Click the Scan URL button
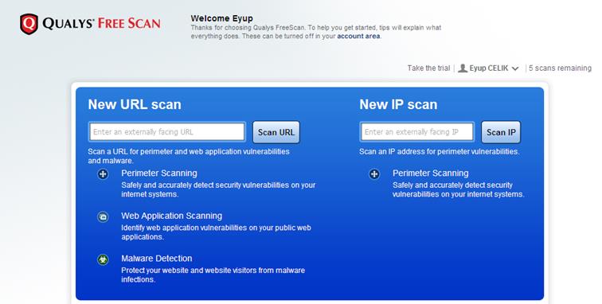The image size is (602, 304). click(276, 132)
